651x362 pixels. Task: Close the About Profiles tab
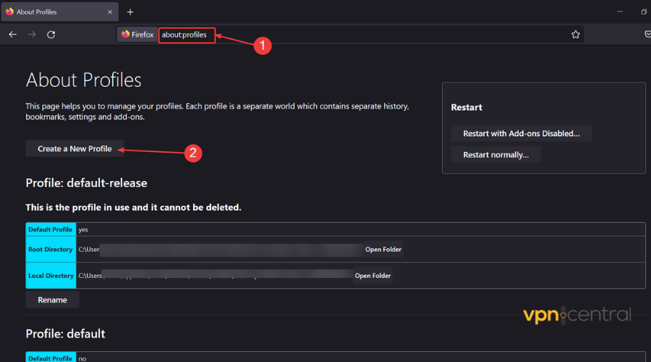(x=110, y=12)
